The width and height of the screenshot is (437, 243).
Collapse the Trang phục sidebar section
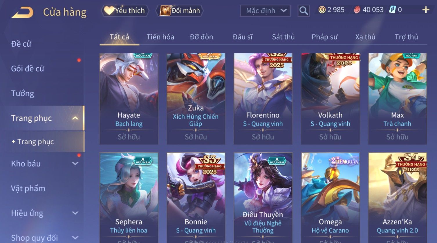tap(75, 118)
